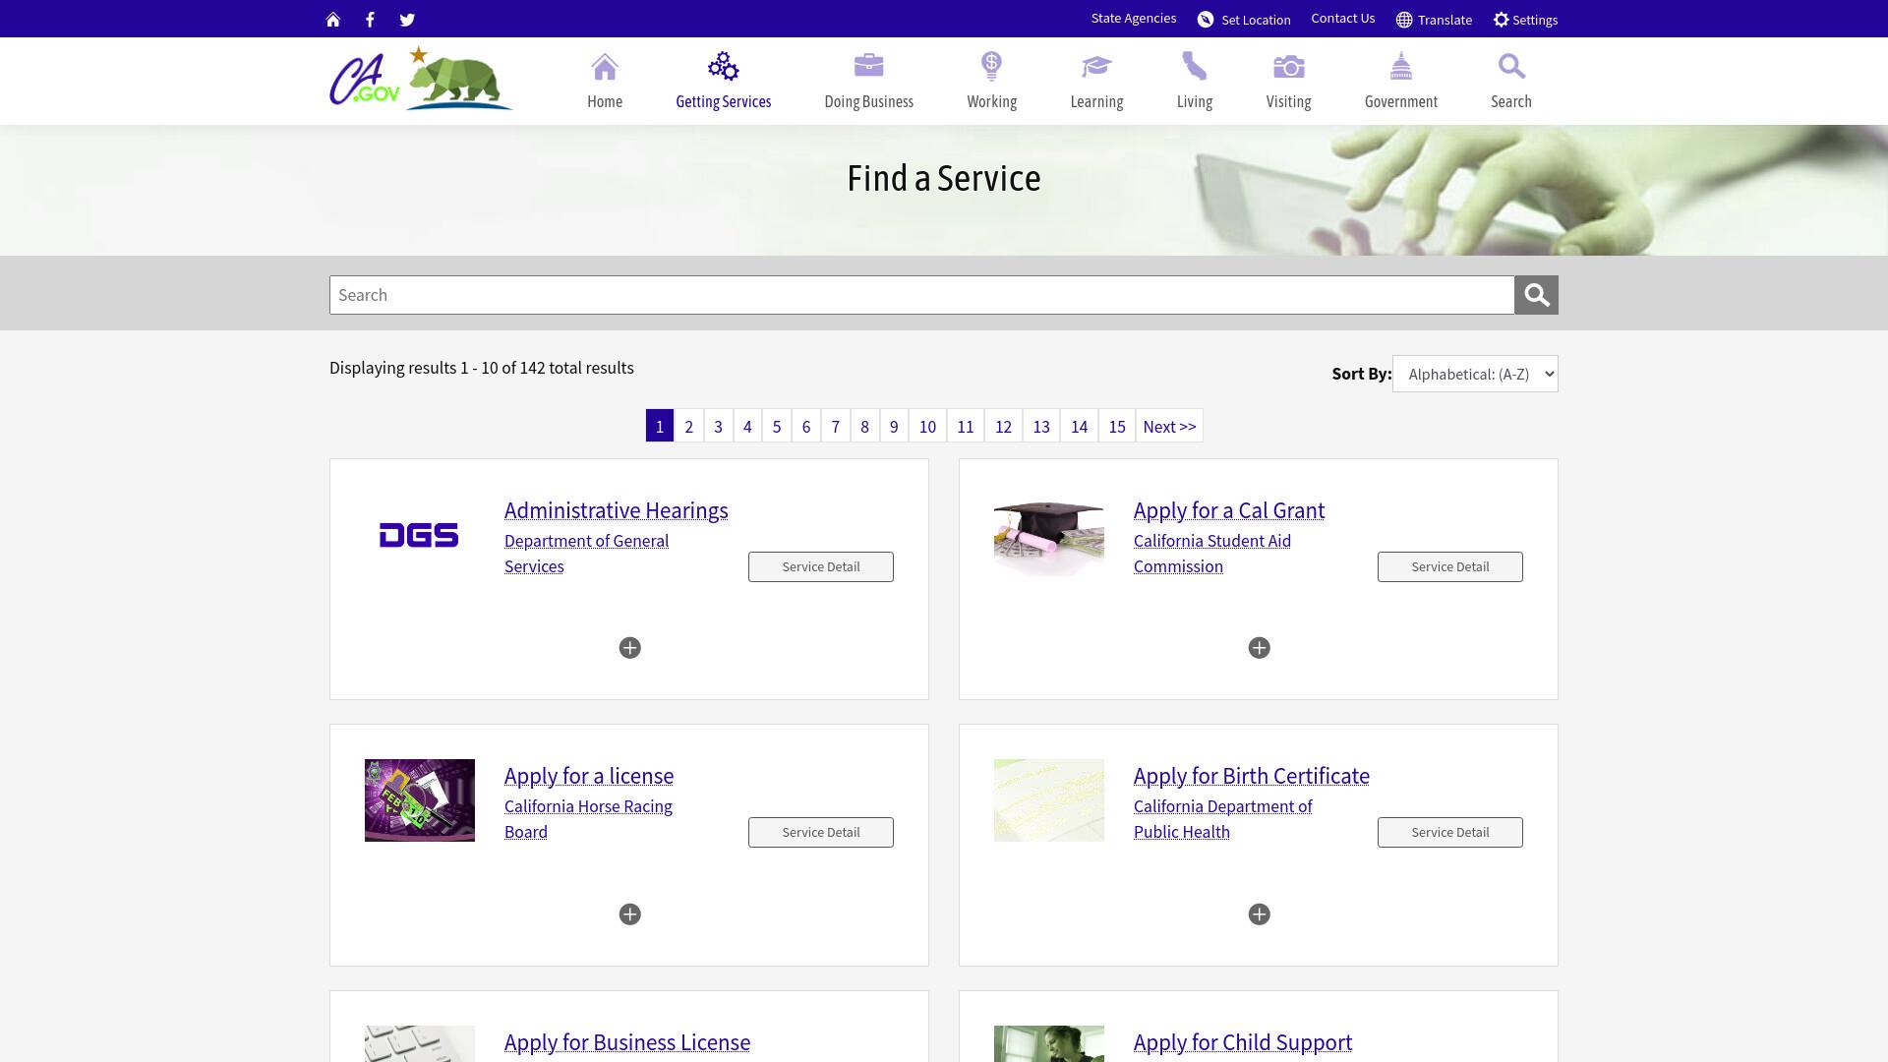The height and width of the screenshot is (1062, 1888).
Task: Open Apply for Birth Certificate link
Action: pyautogui.click(x=1252, y=776)
